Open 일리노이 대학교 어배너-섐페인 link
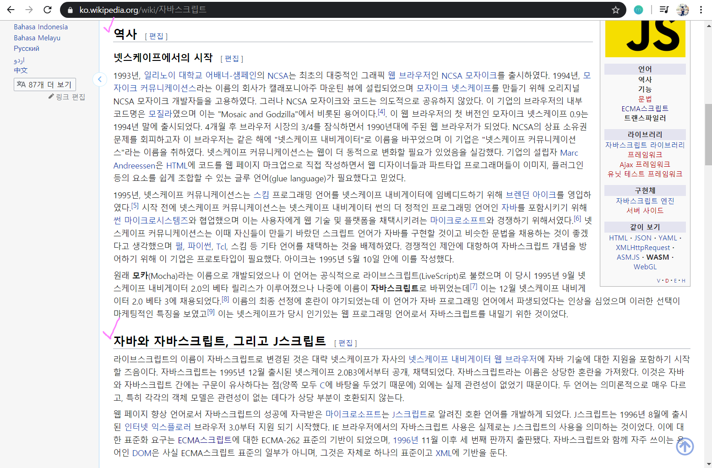The height and width of the screenshot is (468, 712). pos(200,75)
